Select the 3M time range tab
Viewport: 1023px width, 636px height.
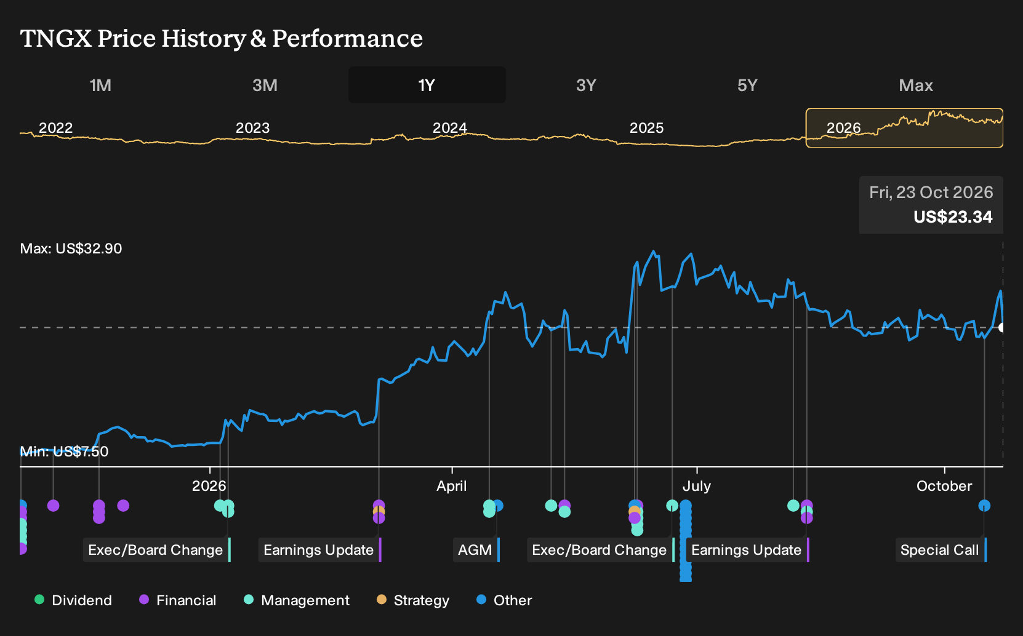coord(265,85)
